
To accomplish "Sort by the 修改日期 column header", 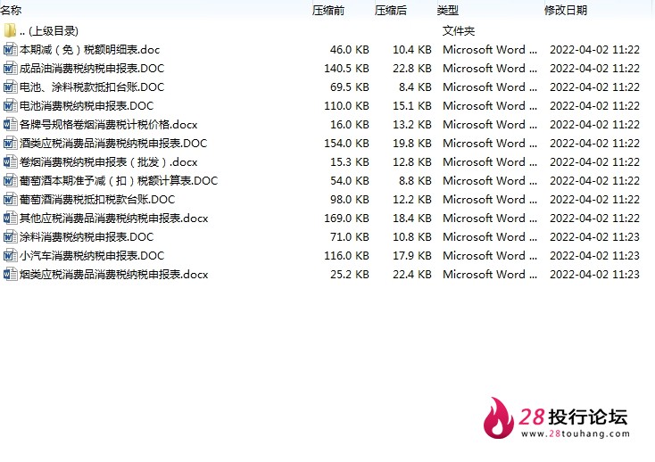I will click(566, 10).
